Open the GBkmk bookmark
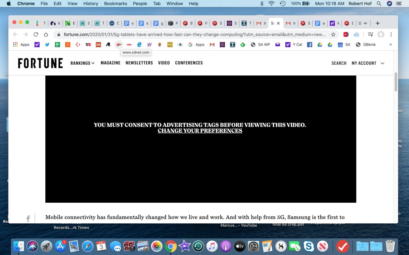 tap(365, 45)
